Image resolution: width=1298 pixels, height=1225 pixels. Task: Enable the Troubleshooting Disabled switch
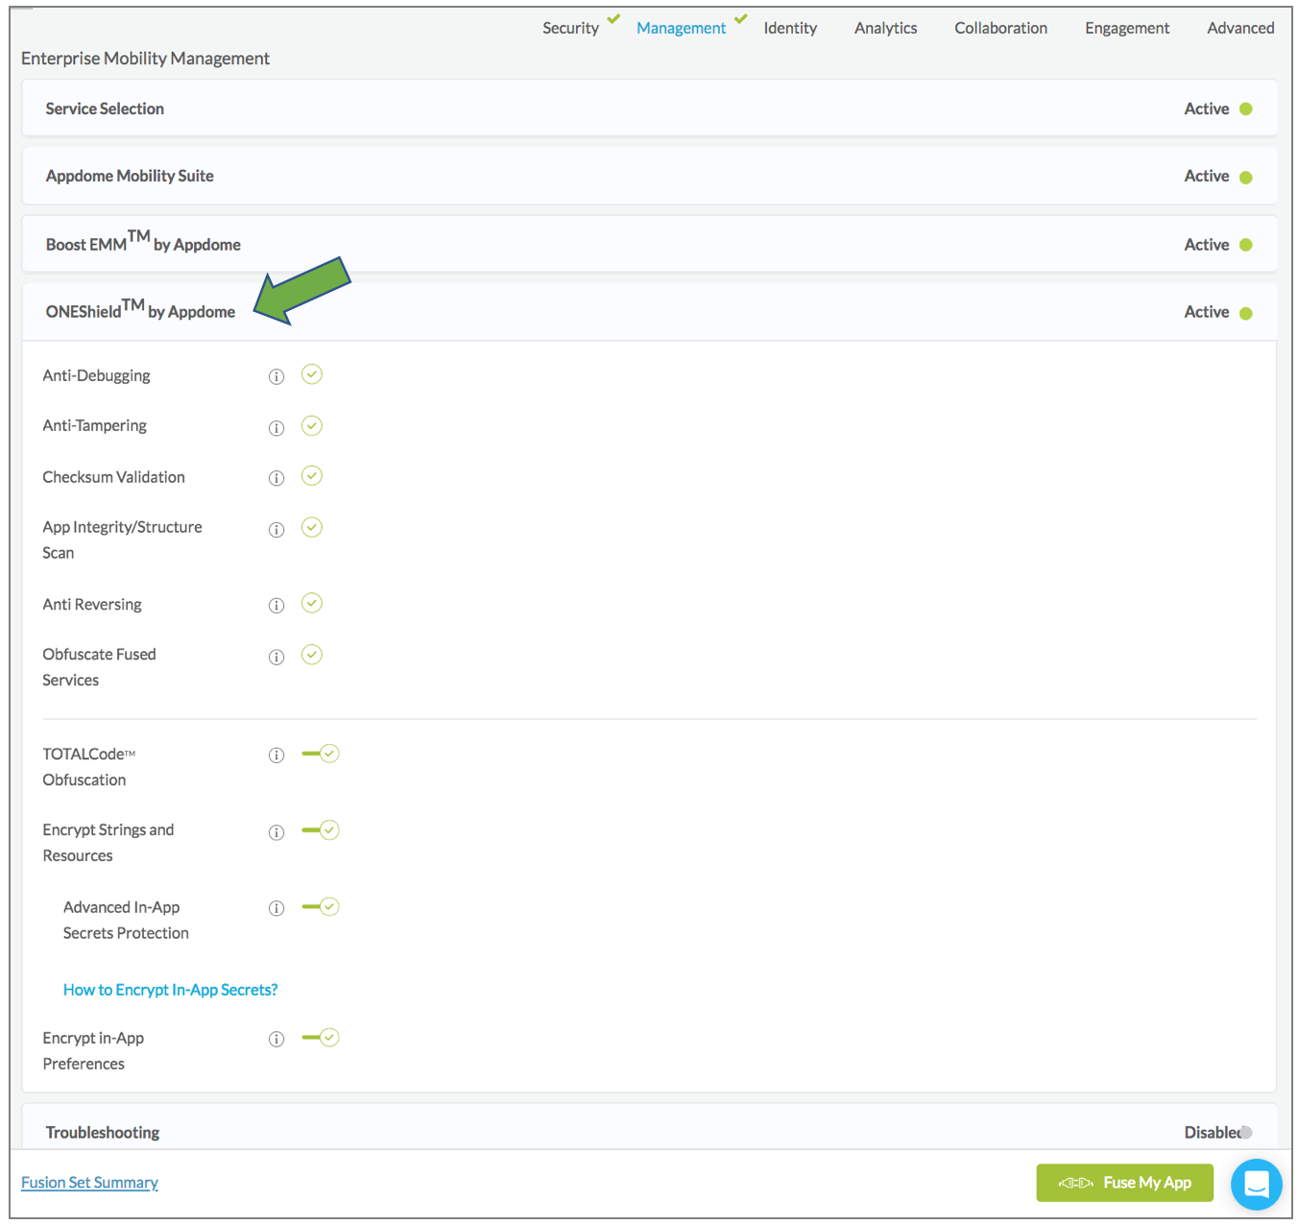click(1246, 1133)
